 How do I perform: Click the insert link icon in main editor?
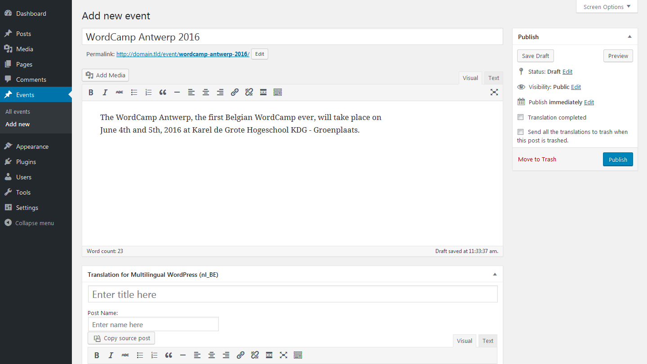pos(235,93)
